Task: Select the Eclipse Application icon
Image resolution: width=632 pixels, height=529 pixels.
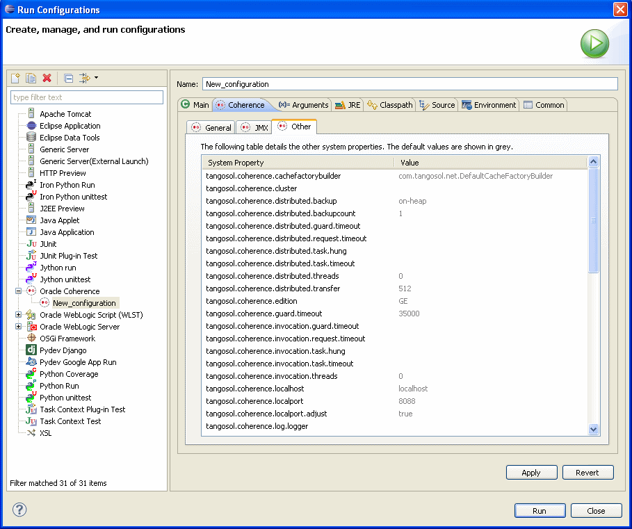Action: click(31, 126)
